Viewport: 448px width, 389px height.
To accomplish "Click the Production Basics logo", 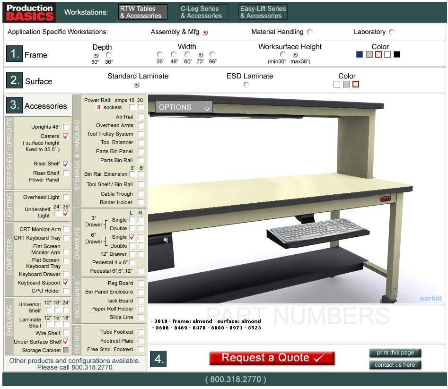I will [29, 13].
